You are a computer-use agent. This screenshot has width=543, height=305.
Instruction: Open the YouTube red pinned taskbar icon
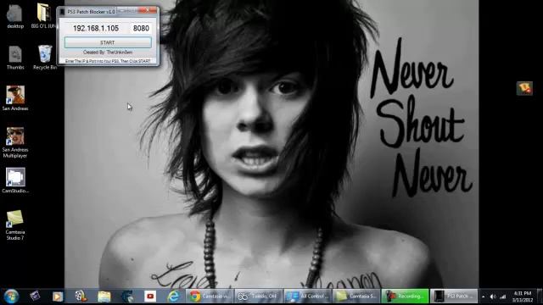click(150, 297)
